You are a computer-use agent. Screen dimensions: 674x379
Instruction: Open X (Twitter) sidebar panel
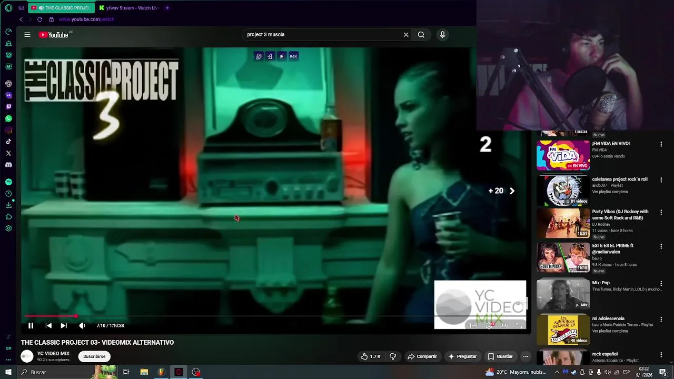click(8, 153)
